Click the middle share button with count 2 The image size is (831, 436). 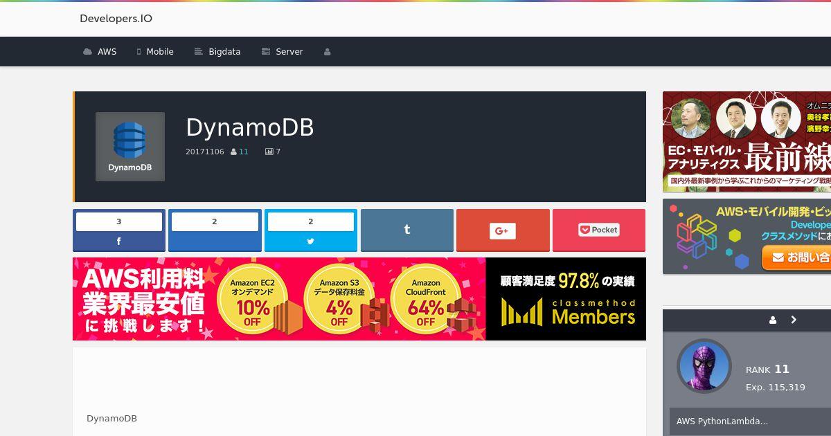click(215, 230)
